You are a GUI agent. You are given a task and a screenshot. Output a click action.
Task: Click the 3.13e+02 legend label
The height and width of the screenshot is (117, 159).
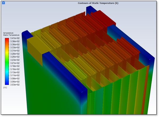point(15,72)
